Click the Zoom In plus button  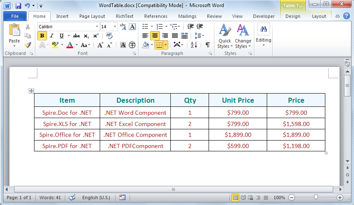[x=340, y=198]
